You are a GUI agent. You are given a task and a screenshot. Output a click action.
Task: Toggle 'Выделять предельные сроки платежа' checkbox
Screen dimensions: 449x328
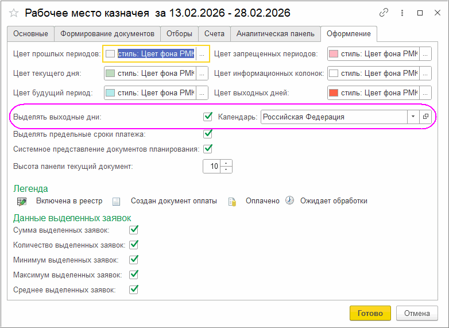click(x=208, y=133)
